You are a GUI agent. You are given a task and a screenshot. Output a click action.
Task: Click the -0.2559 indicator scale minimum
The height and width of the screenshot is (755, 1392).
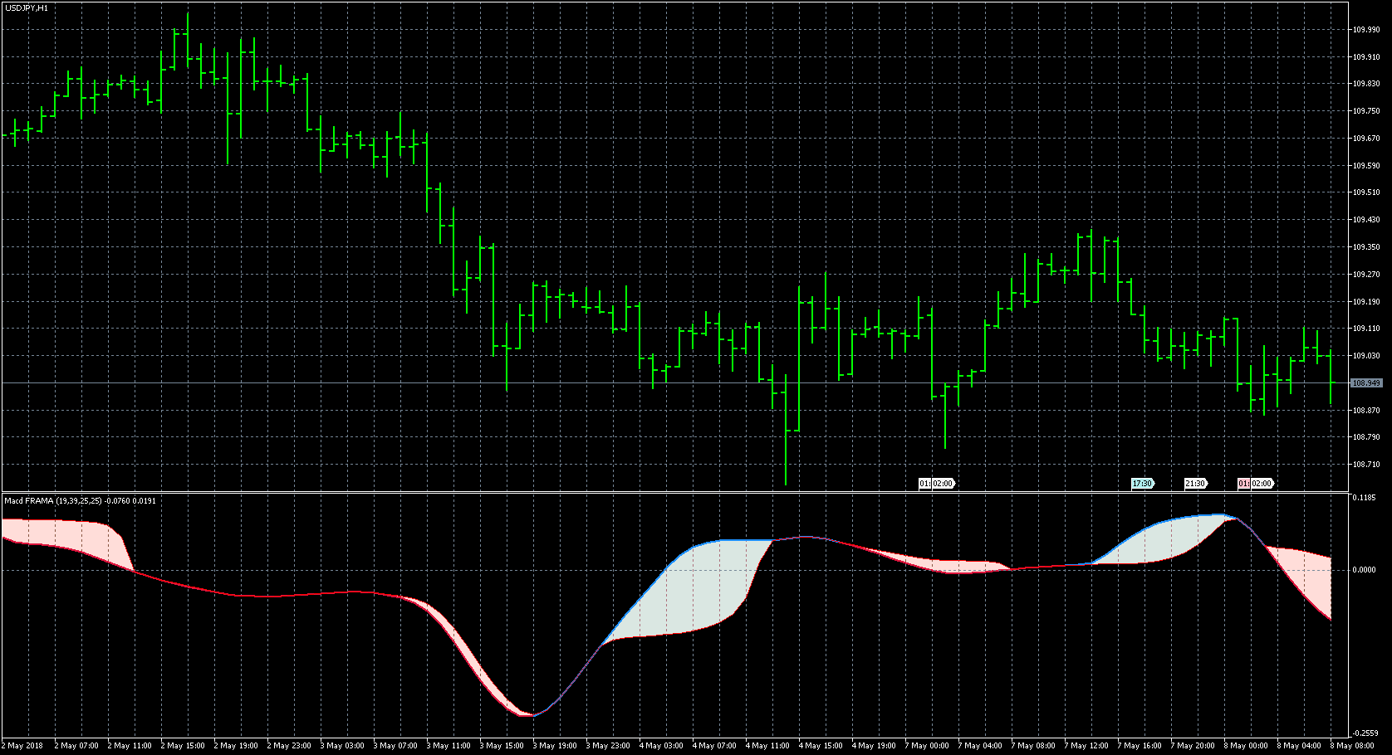[1365, 733]
